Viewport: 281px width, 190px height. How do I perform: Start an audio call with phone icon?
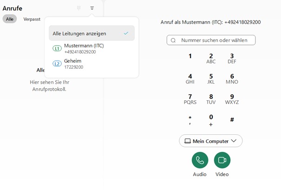coord(200,160)
